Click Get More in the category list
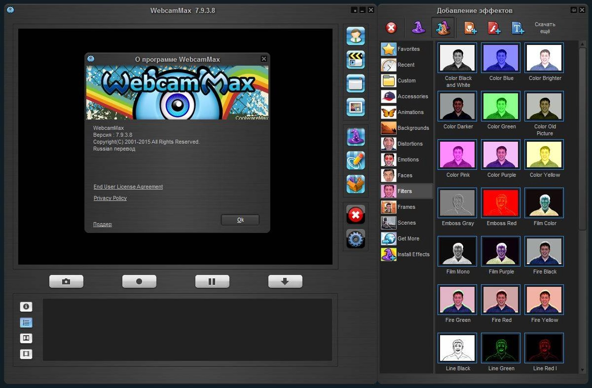Viewport: 592px width, 388px height. (x=407, y=238)
